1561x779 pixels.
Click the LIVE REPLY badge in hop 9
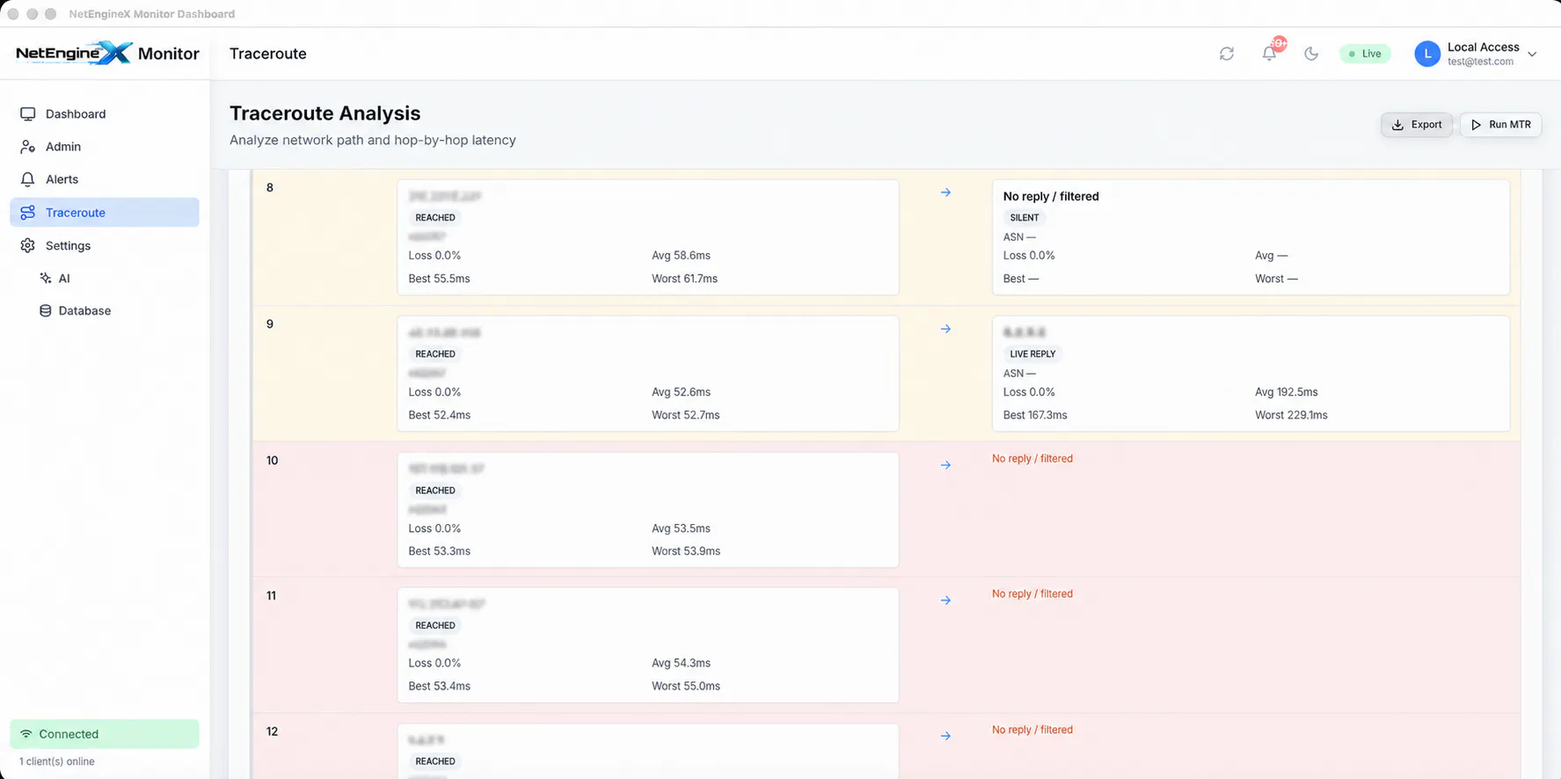click(1032, 353)
